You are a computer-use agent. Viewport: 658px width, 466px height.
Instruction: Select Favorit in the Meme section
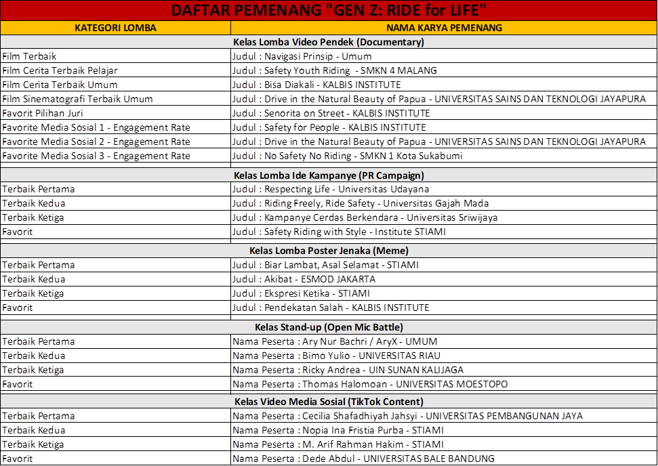click(115, 308)
